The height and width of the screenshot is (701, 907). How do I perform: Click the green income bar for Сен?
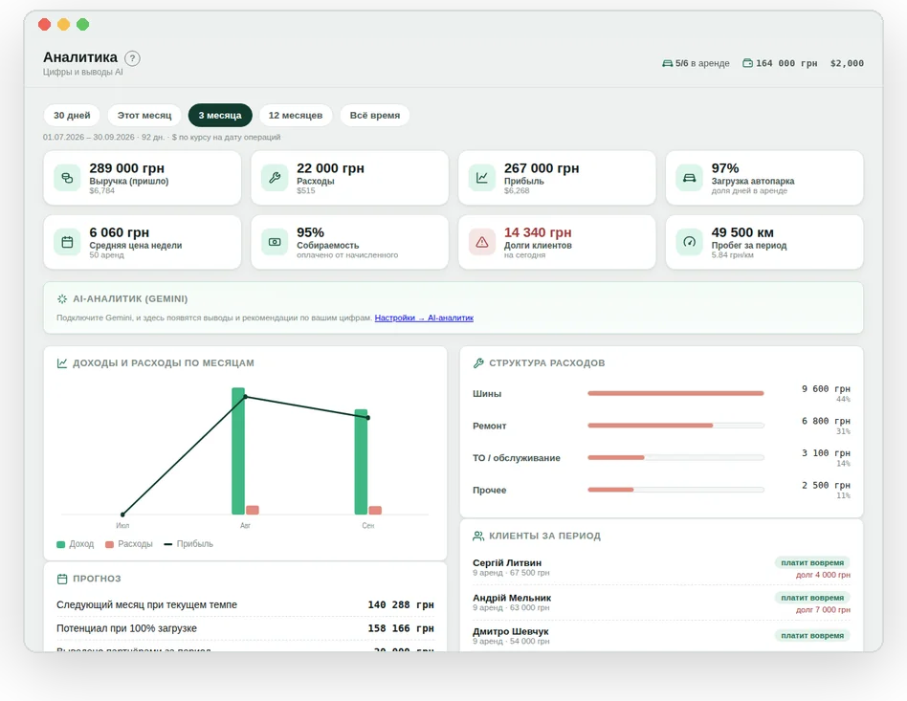(361, 462)
